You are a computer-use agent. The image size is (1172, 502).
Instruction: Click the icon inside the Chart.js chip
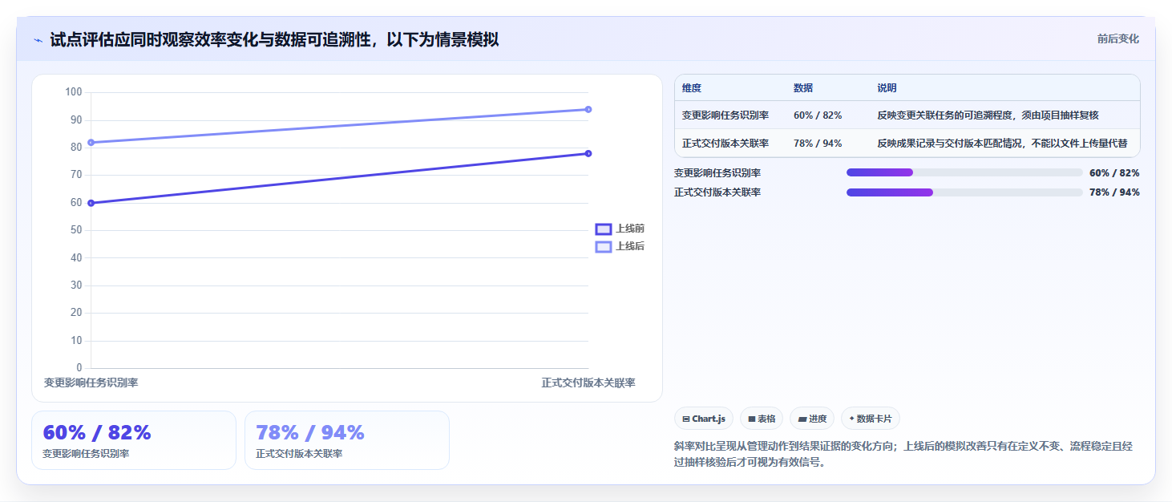(686, 419)
